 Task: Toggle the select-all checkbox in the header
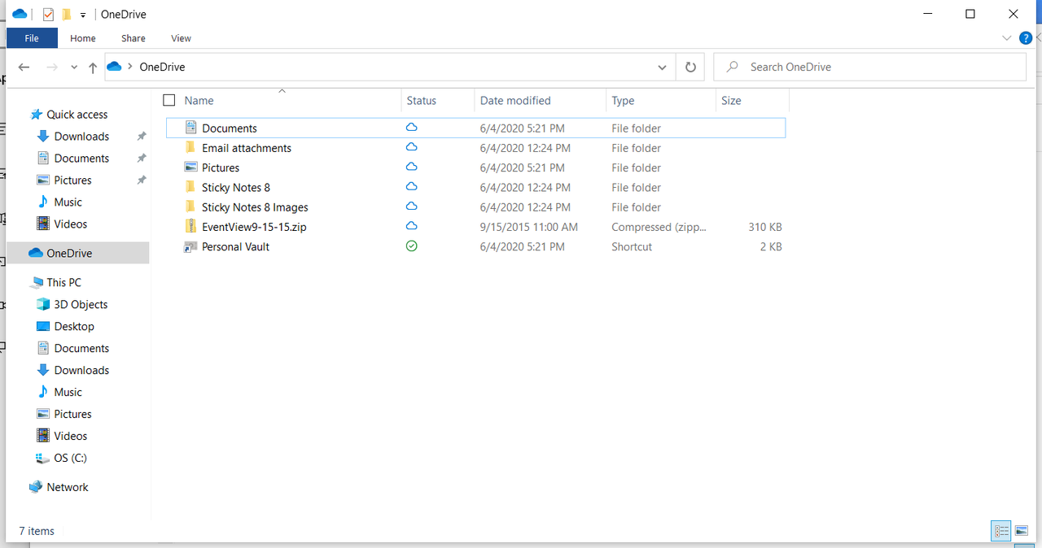169,100
